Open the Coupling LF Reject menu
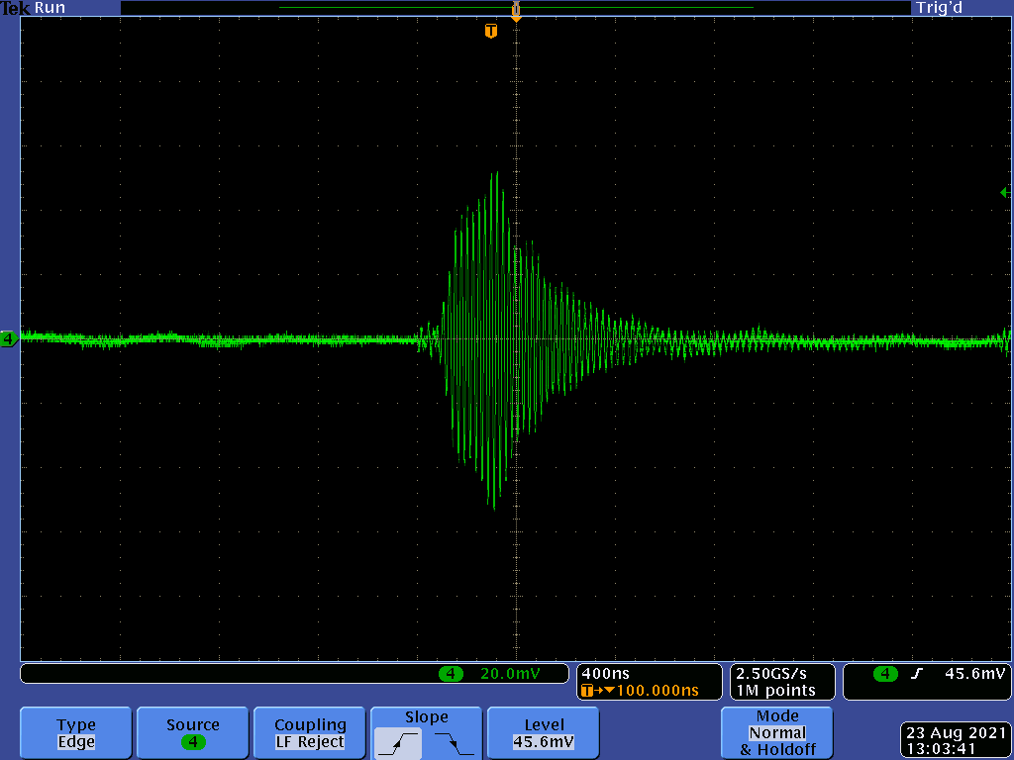This screenshot has height=760, width=1014. (x=310, y=733)
